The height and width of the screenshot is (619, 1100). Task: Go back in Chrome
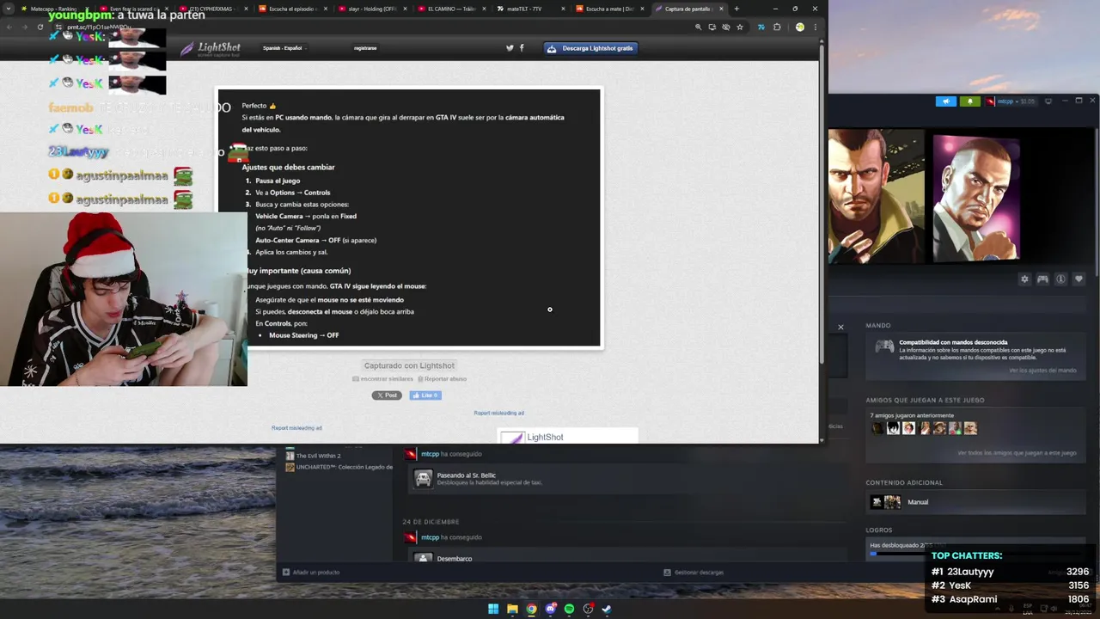pyautogui.click(x=9, y=27)
